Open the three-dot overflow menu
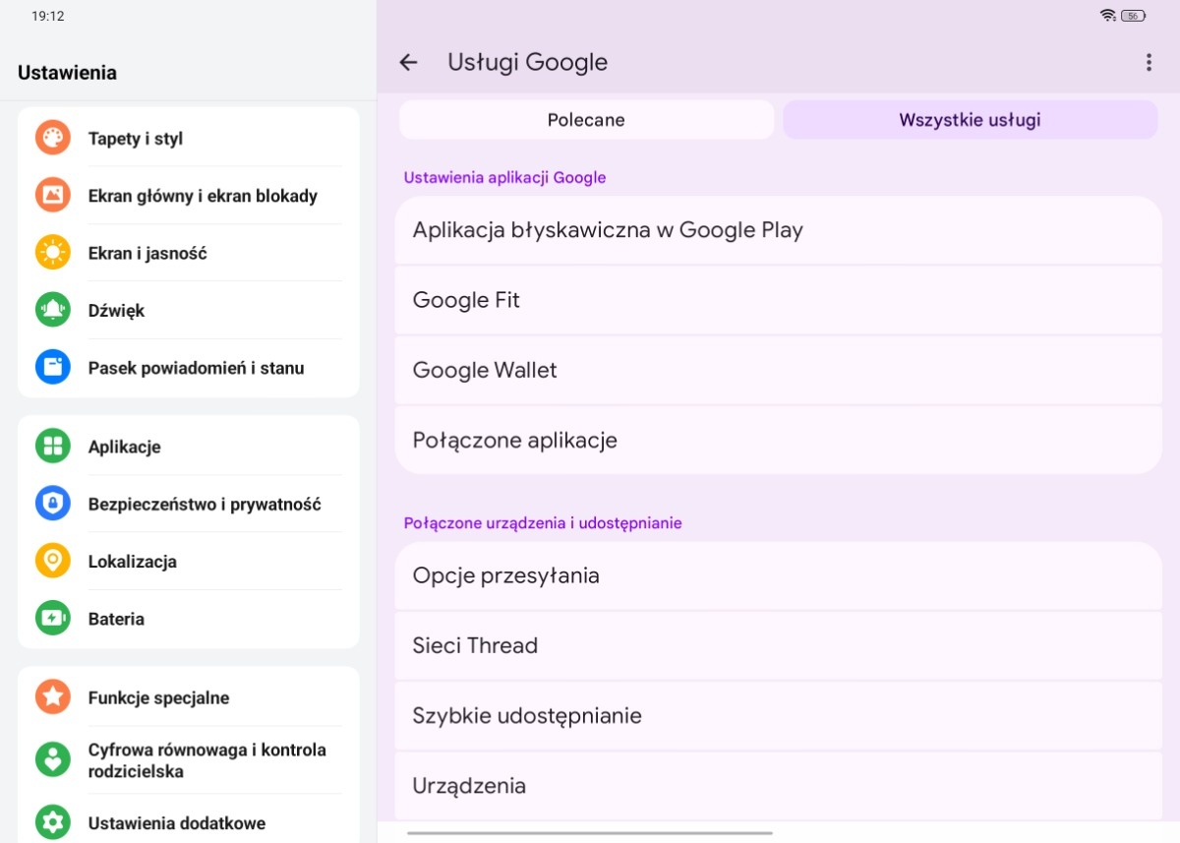Image resolution: width=1180 pixels, height=843 pixels. coord(1148,62)
